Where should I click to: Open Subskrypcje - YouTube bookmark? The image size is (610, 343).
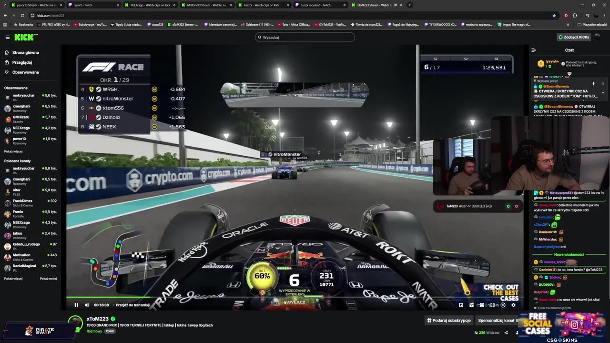[x=90, y=24]
